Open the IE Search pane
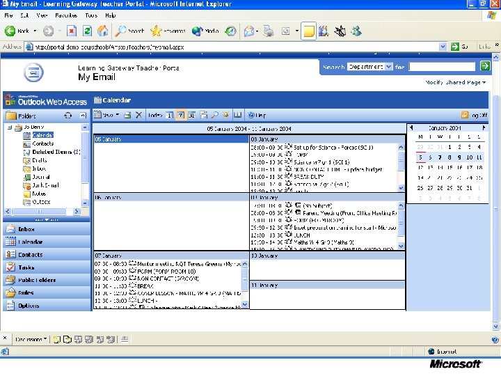The image size is (501, 376). 129,31
